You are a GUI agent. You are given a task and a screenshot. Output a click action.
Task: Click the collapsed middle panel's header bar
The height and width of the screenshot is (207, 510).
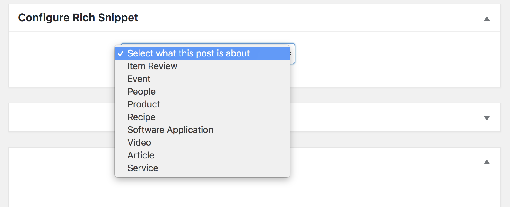(x=394, y=117)
